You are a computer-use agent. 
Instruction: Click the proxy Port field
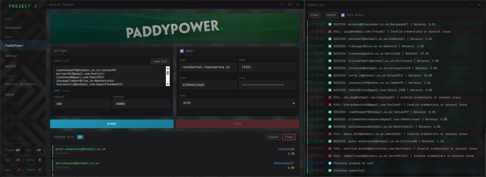(x=267, y=67)
